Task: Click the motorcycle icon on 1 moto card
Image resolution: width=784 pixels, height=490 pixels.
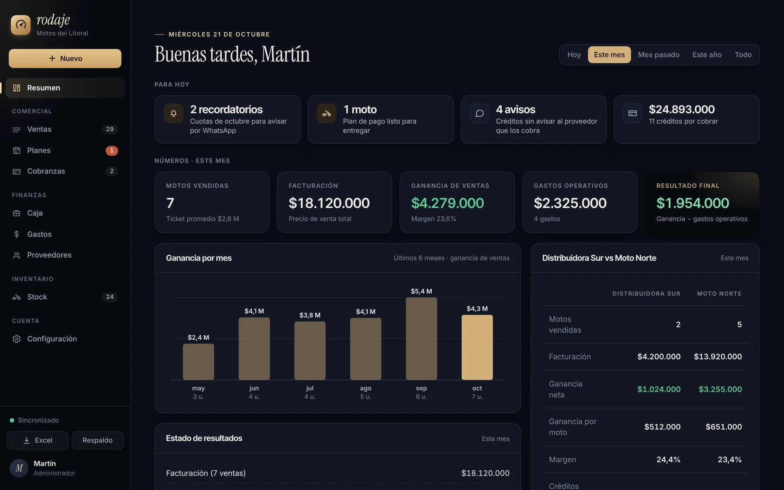Action: click(327, 114)
